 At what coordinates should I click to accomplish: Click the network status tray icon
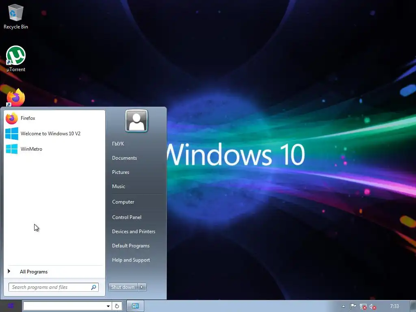point(363,307)
